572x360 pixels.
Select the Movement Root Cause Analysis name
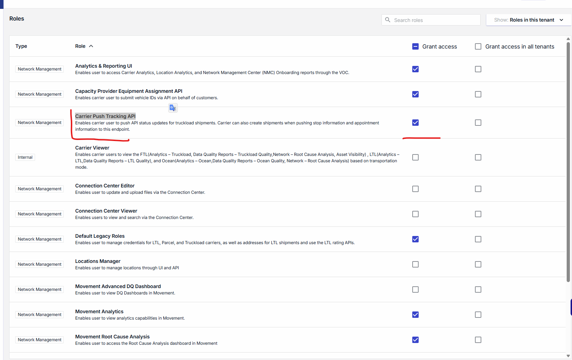tap(112, 337)
